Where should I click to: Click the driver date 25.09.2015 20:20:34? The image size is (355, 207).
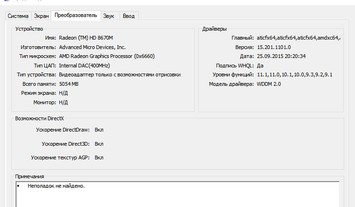(x=282, y=56)
